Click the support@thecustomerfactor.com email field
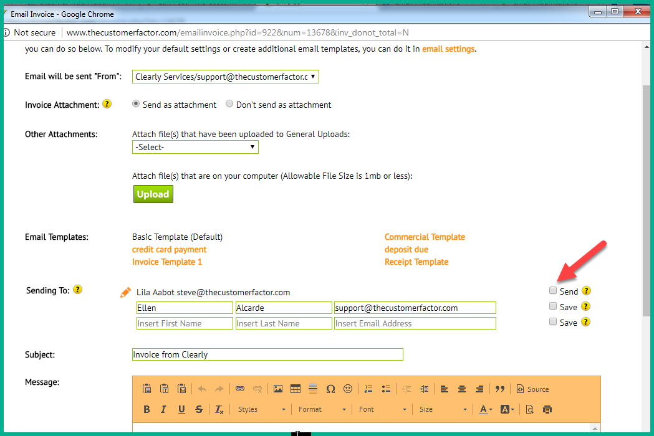 (415, 308)
